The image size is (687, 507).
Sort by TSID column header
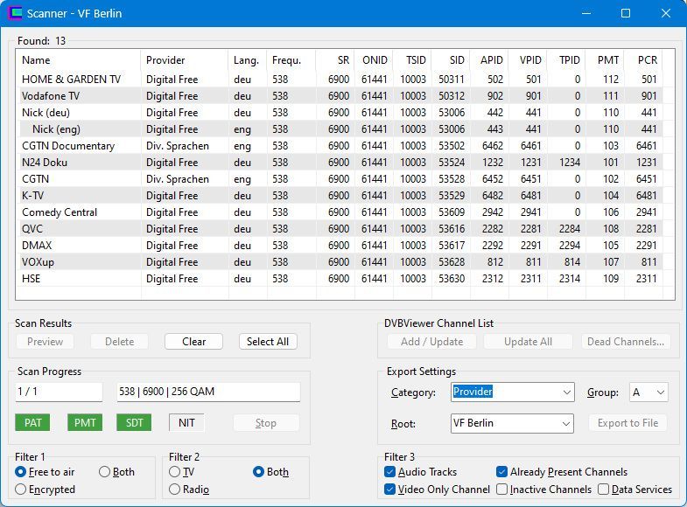412,60
